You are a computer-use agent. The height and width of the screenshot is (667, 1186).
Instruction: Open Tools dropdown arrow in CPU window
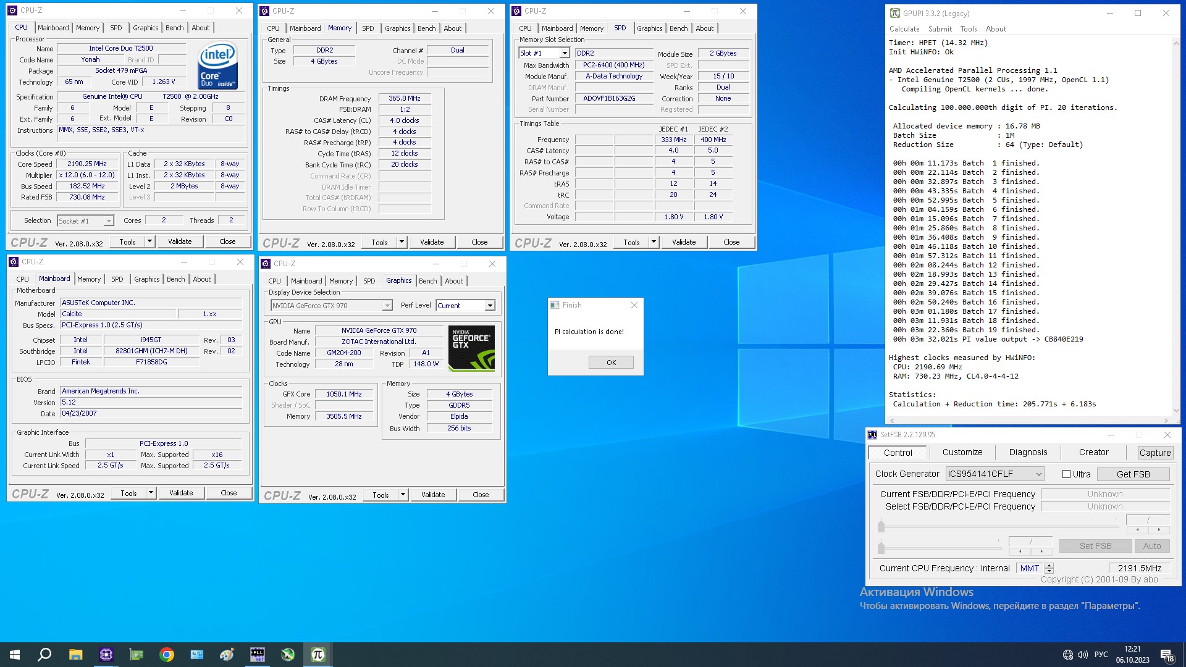point(149,241)
